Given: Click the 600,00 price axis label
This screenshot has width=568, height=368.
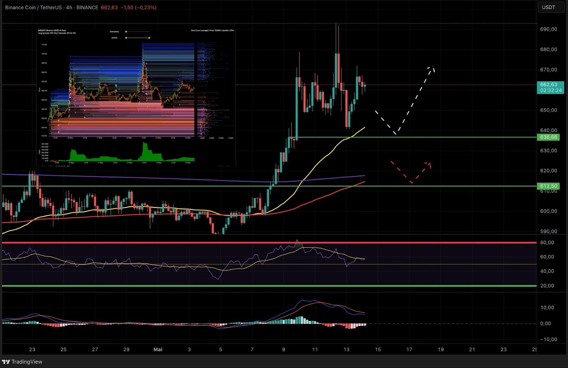Looking at the screenshot, I should [x=548, y=211].
